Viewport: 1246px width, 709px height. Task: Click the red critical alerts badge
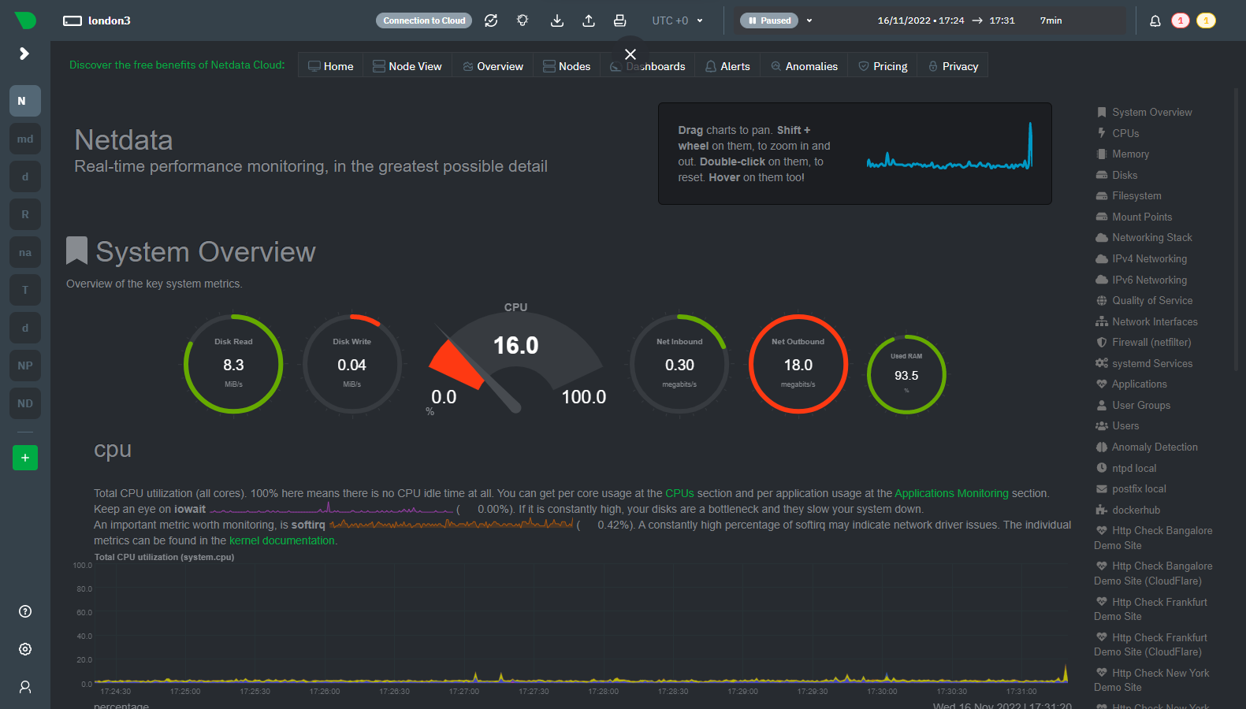tap(1181, 20)
